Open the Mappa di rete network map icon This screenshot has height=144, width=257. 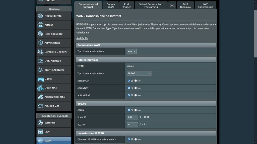tap(40, 16)
